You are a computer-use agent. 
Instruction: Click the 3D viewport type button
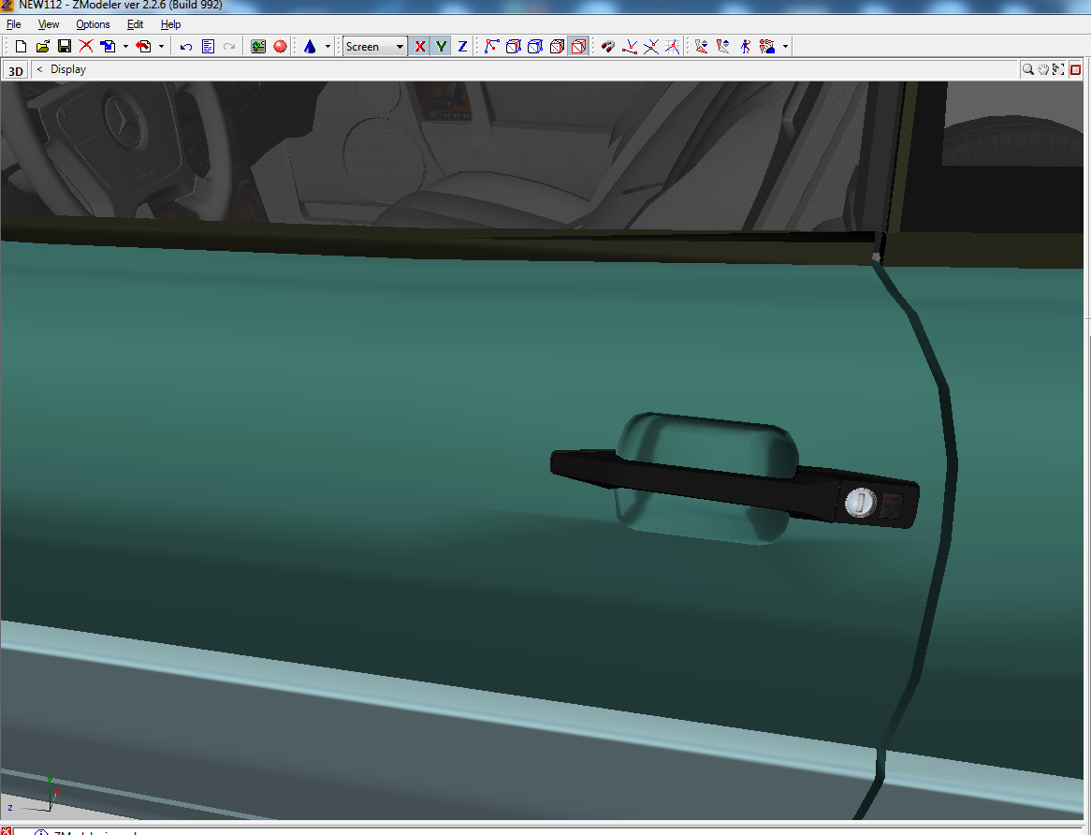pos(16,70)
